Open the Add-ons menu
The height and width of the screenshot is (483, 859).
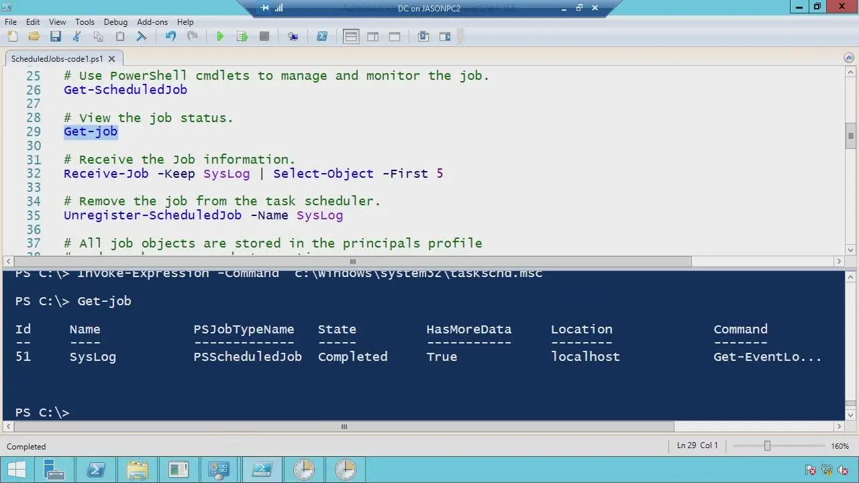click(x=152, y=21)
